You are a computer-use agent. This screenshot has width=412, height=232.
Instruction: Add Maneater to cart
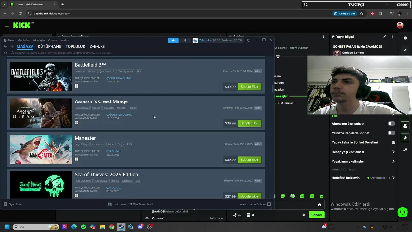249,159
